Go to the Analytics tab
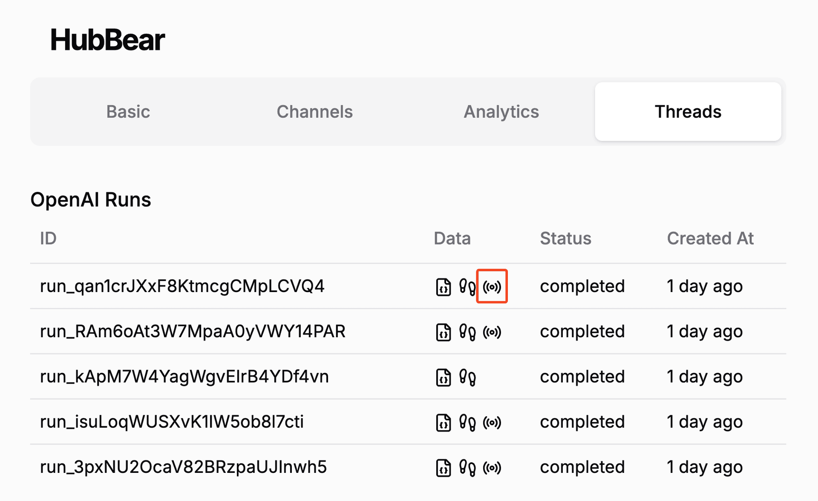 click(x=501, y=112)
